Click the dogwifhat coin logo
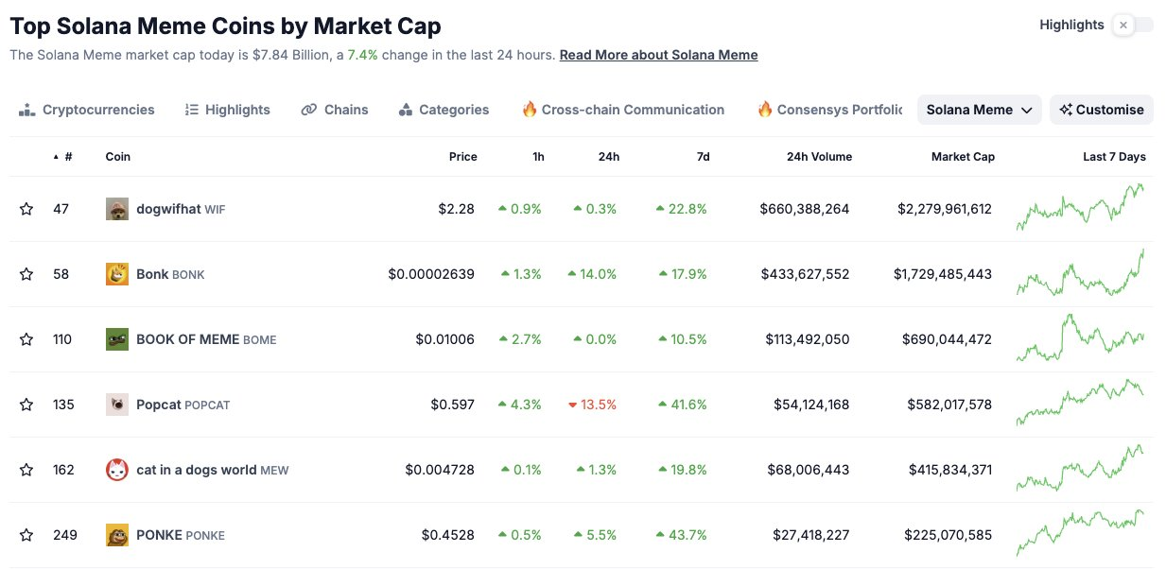The height and width of the screenshot is (569, 1166). (x=116, y=209)
